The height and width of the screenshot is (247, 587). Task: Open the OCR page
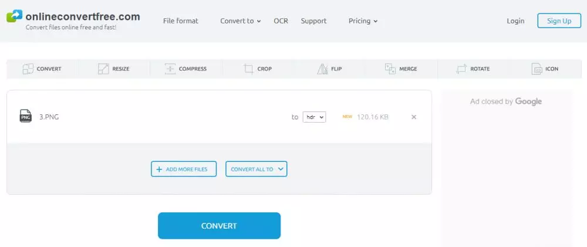point(281,21)
